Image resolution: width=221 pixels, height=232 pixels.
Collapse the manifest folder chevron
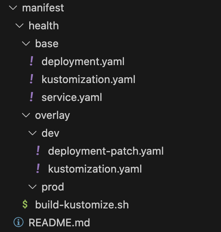coord(13,8)
